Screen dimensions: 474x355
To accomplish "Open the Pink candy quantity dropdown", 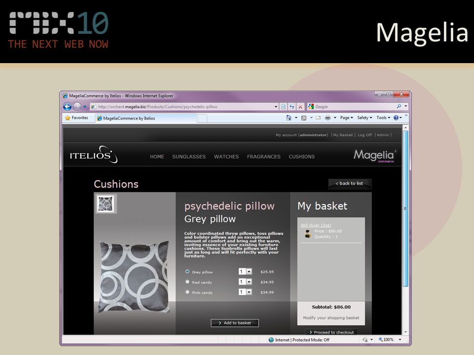I will click(x=245, y=292).
